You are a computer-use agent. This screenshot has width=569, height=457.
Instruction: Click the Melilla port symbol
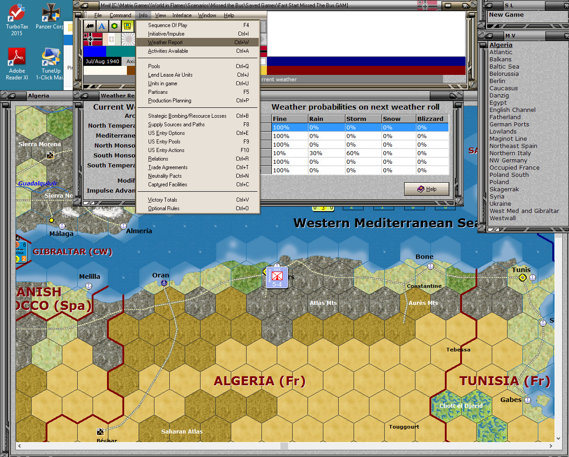pos(89,286)
